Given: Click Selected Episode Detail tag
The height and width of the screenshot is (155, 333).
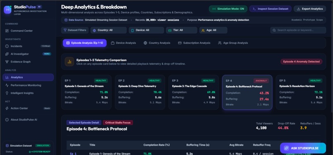Looking at the screenshot, I should point(84,123).
